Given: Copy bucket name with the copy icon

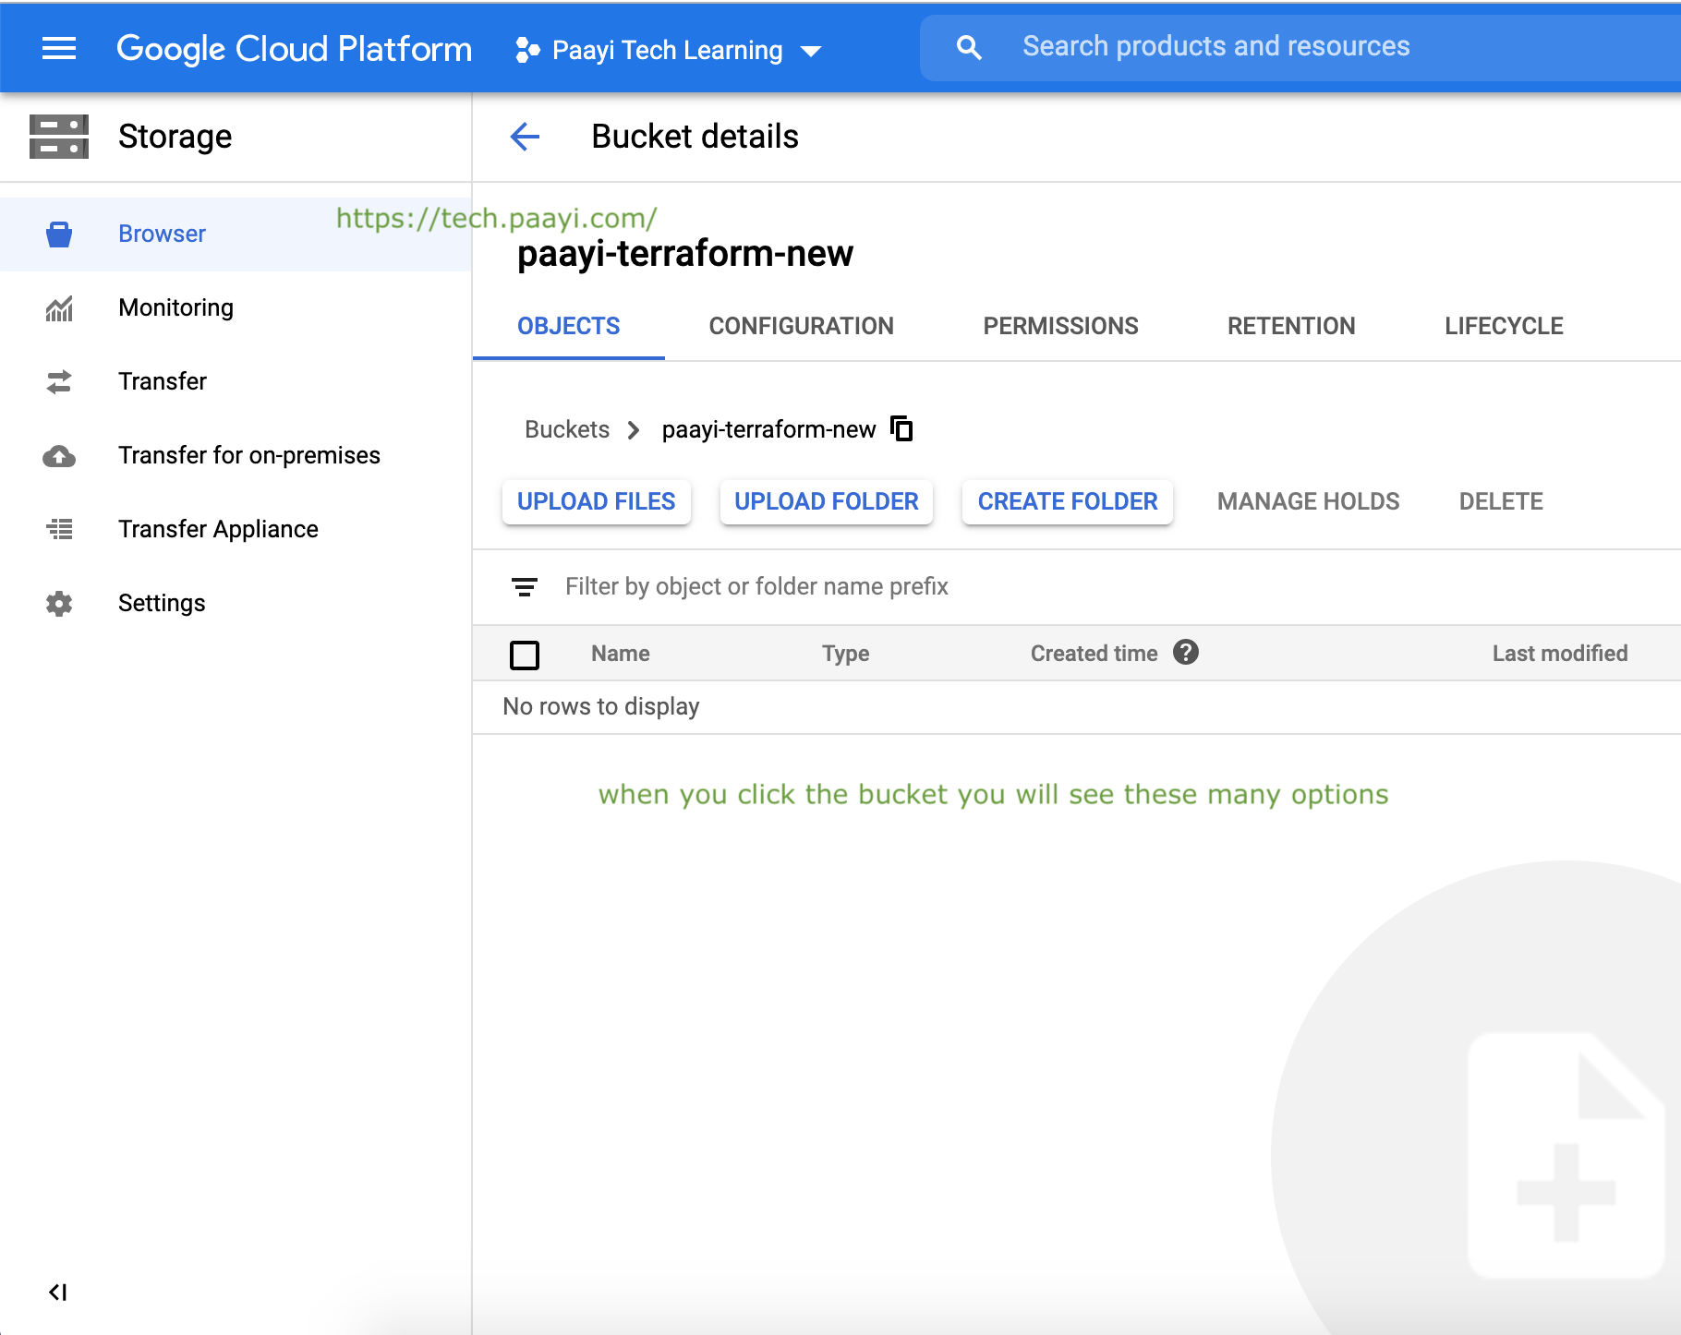Looking at the screenshot, I should pos(901,428).
